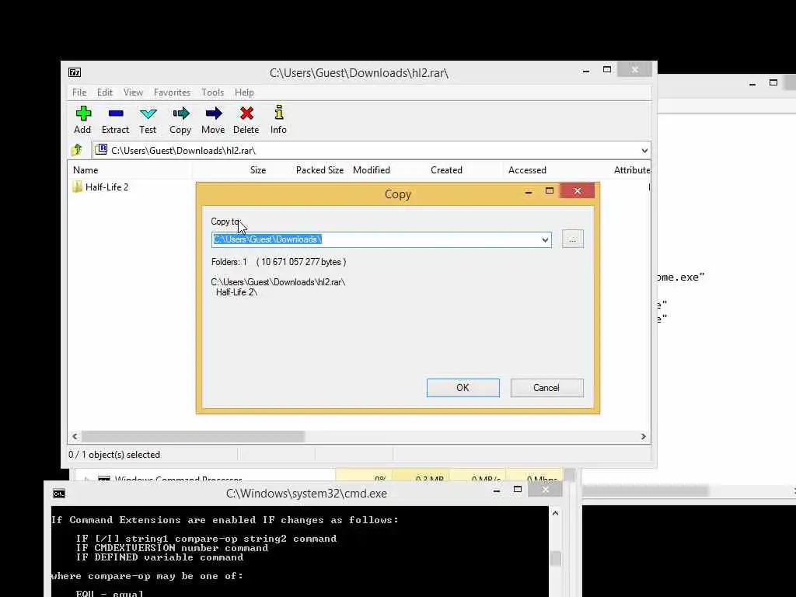
Task: Expand the Copy to destination dropdown
Action: 545,239
